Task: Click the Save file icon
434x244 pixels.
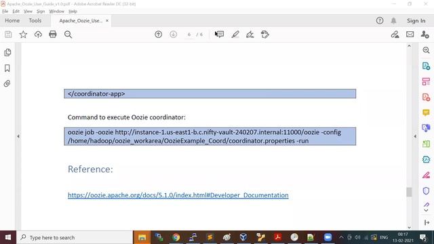Action: click(8, 35)
